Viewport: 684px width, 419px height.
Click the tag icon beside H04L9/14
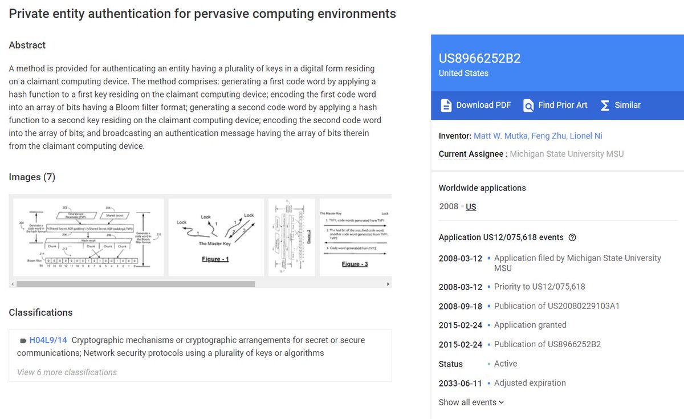click(23, 340)
